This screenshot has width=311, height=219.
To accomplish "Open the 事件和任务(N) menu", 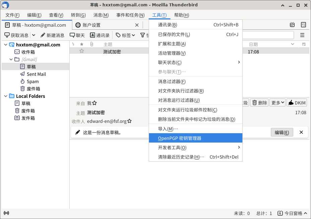I will click(x=130, y=15).
